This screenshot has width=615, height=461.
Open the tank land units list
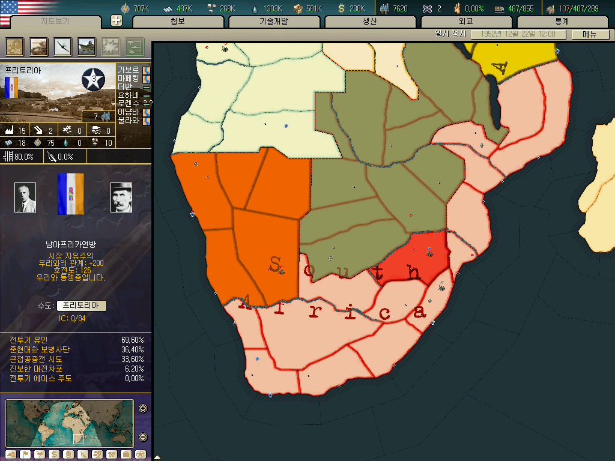38,47
